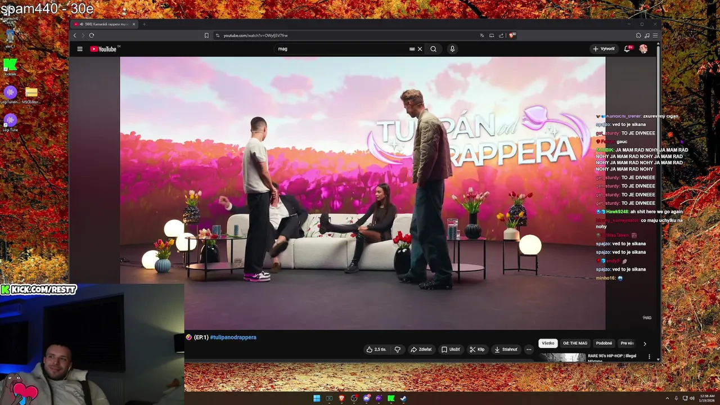
Task: Click the YouTube search magnifier button
Action: (x=433, y=49)
